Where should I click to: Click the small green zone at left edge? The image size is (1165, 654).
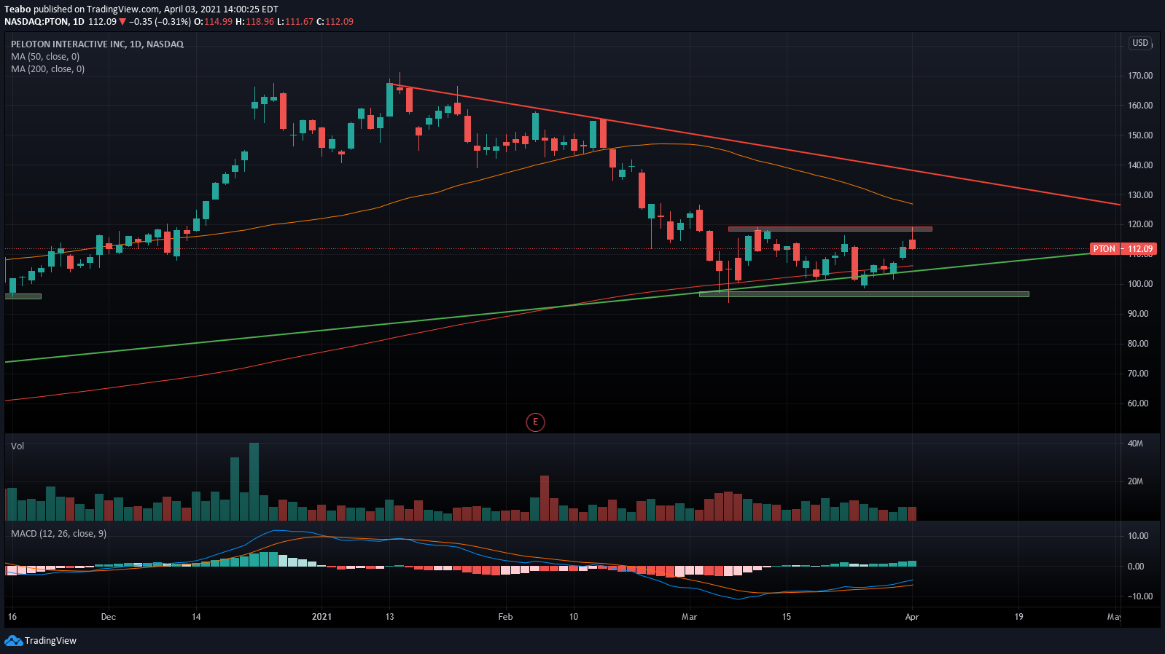point(23,296)
